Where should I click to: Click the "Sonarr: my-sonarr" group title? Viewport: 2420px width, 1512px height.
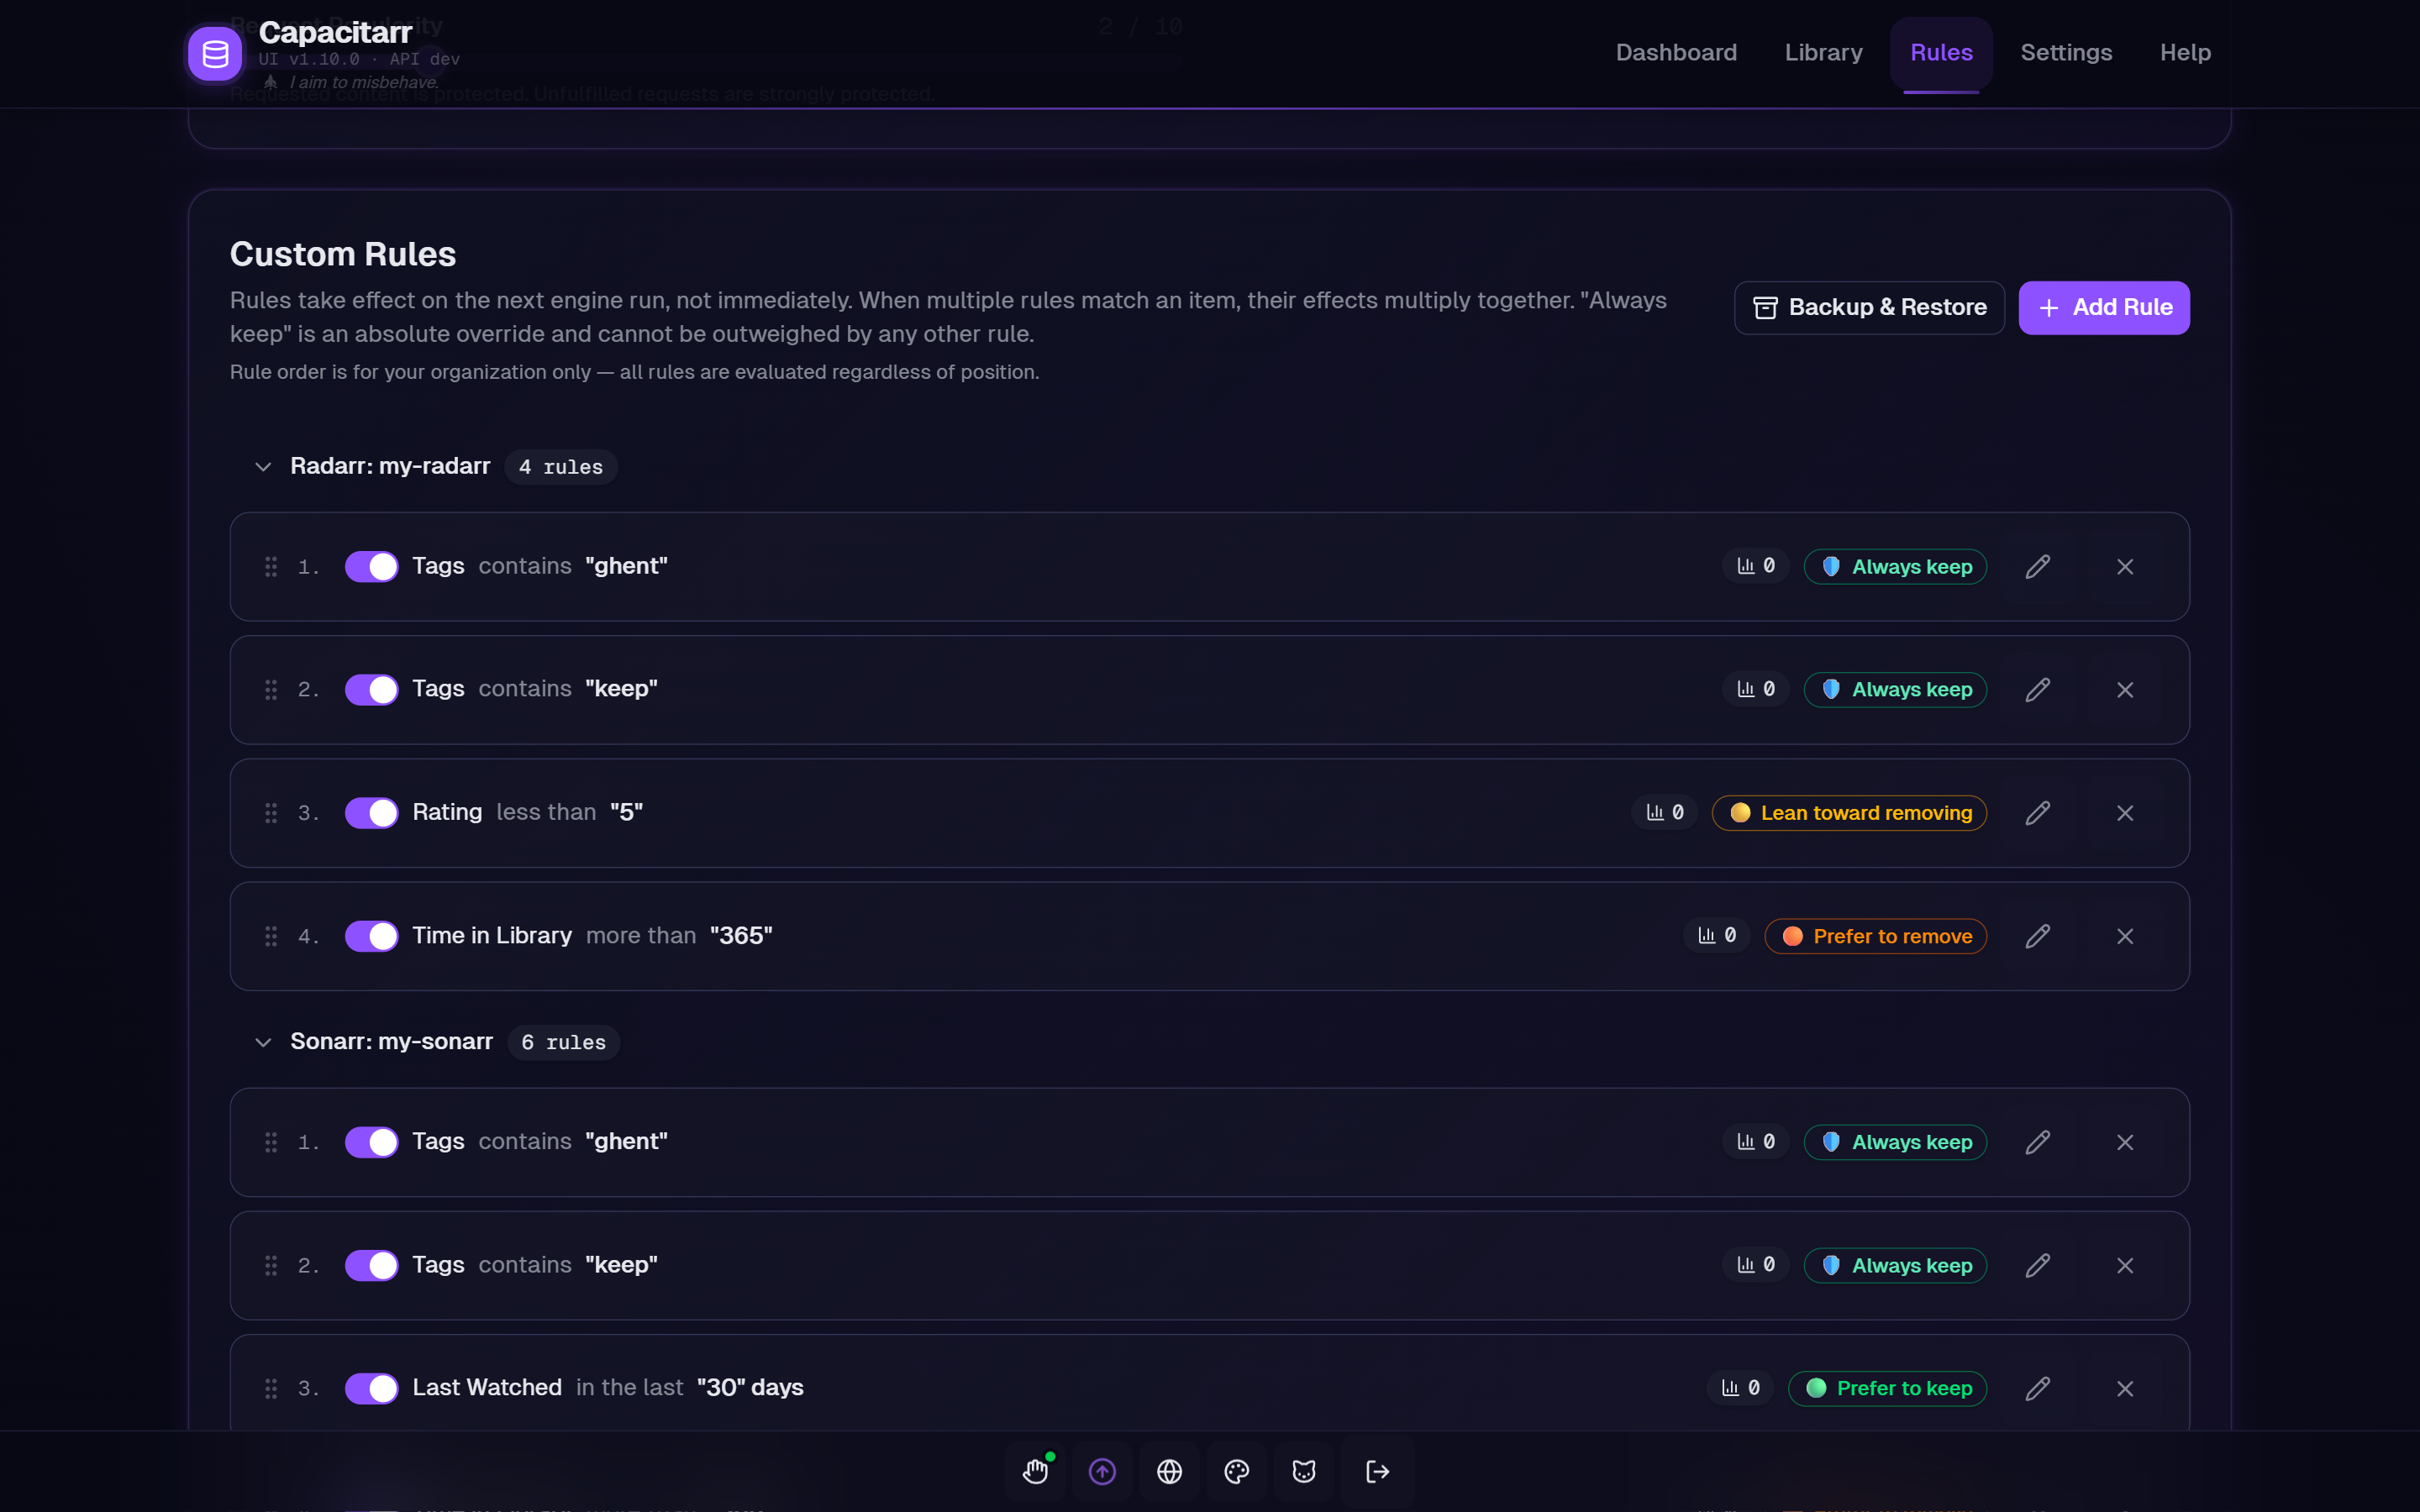pyautogui.click(x=391, y=1041)
